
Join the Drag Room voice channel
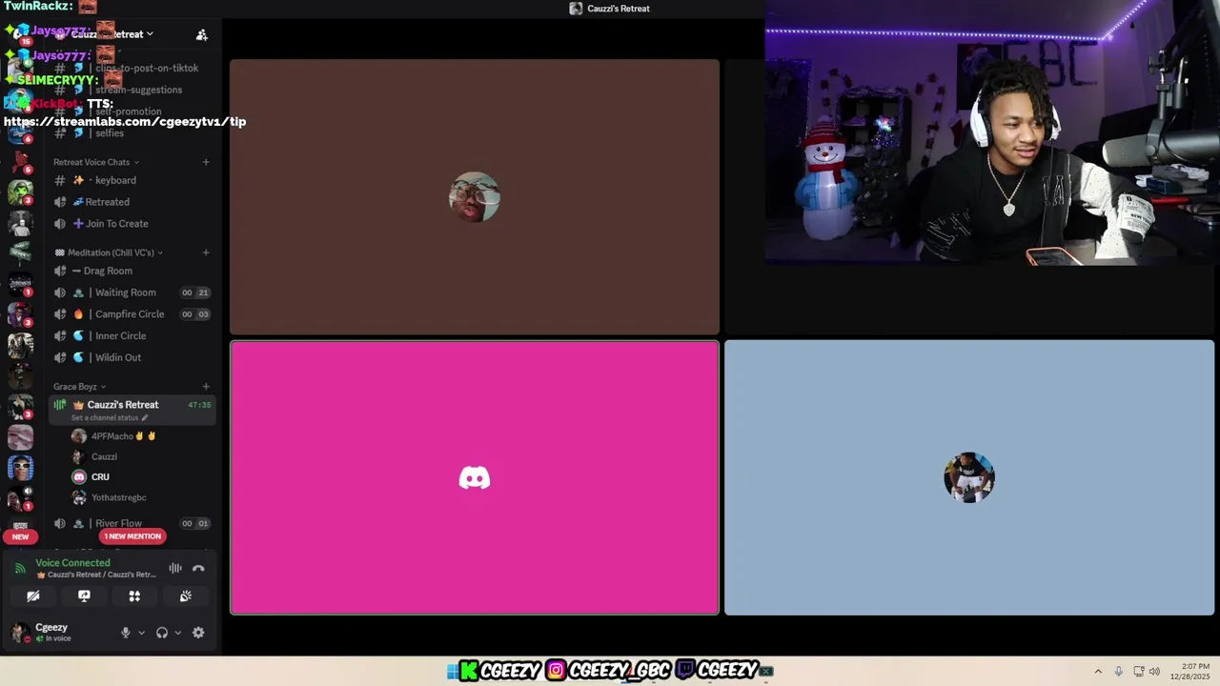[132, 271]
